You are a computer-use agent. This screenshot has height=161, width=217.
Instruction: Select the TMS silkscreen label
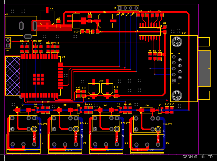tap(133, 14)
